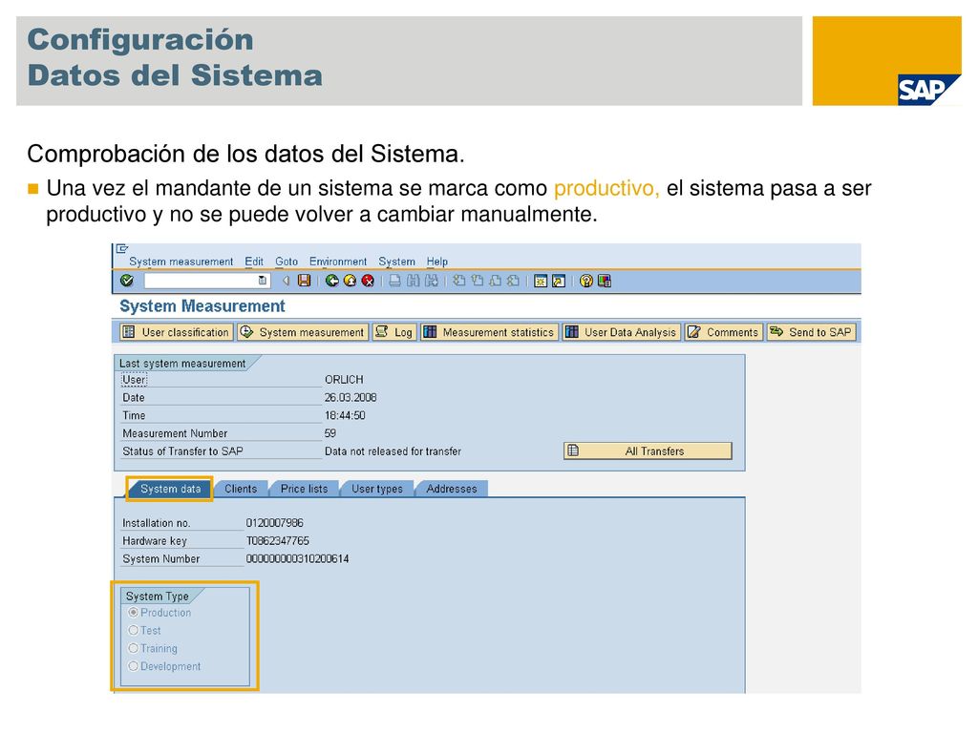Collapse the command field arrow
This screenshot has height=733, width=978.
pos(287,282)
